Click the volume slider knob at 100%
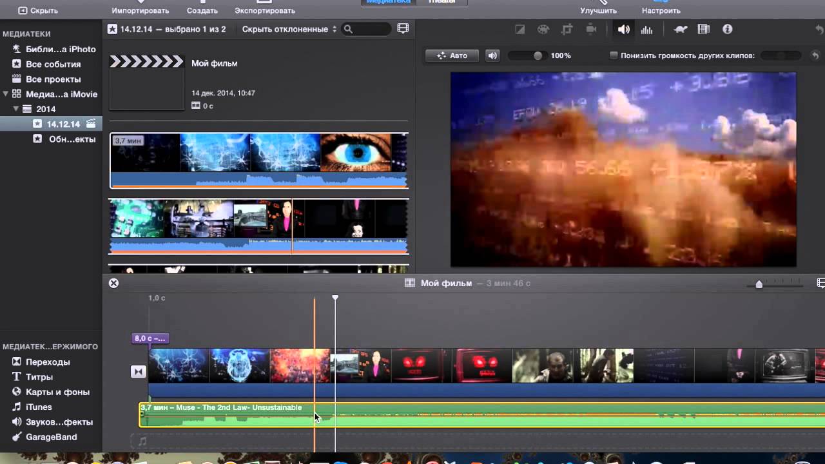The width and height of the screenshot is (825, 464). click(x=538, y=56)
